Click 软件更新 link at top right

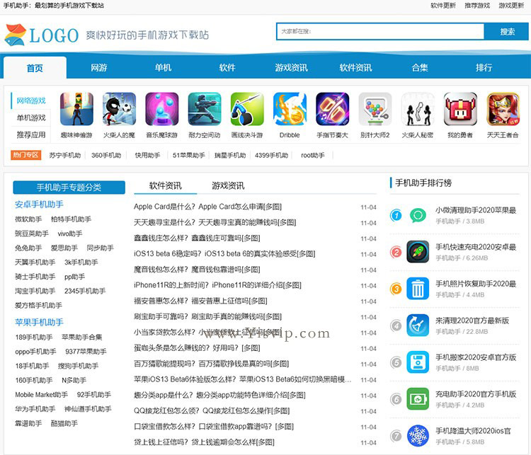[x=443, y=6]
